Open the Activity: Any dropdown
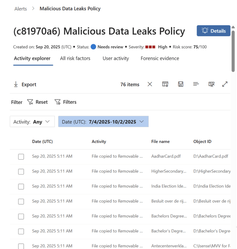This screenshot has width=237, height=249. 32,122
